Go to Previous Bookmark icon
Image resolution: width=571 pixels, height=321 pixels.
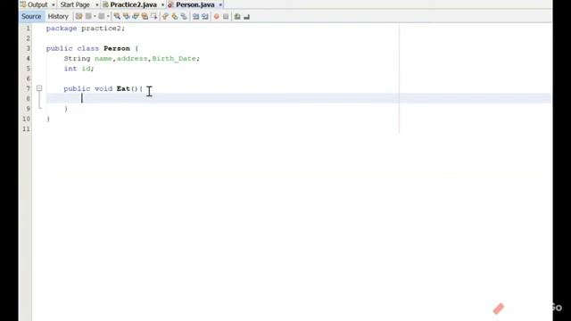pos(165,16)
